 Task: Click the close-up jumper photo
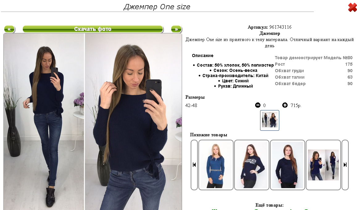click(x=133, y=122)
